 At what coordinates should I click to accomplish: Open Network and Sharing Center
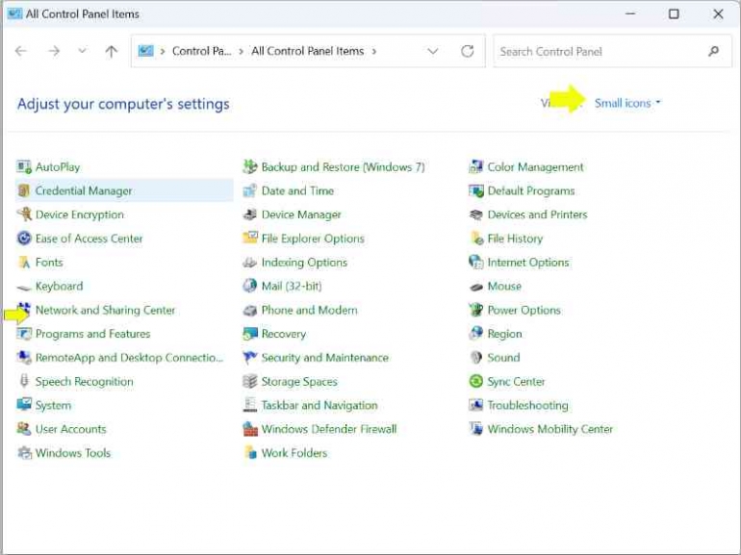pos(105,310)
